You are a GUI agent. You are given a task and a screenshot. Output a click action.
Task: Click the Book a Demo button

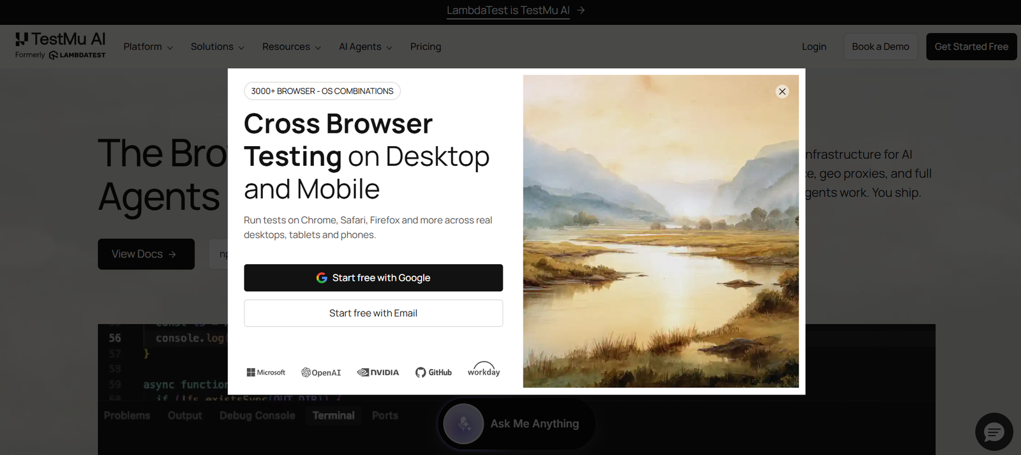[880, 47]
